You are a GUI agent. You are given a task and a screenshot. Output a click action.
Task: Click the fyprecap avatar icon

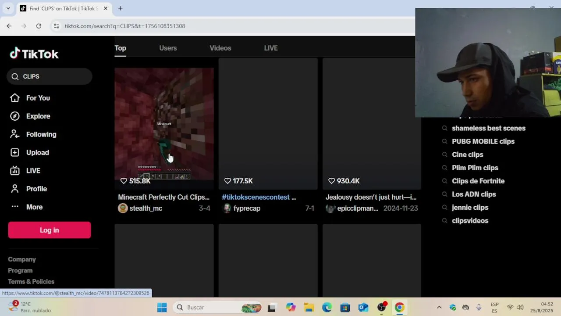coord(227,208)
